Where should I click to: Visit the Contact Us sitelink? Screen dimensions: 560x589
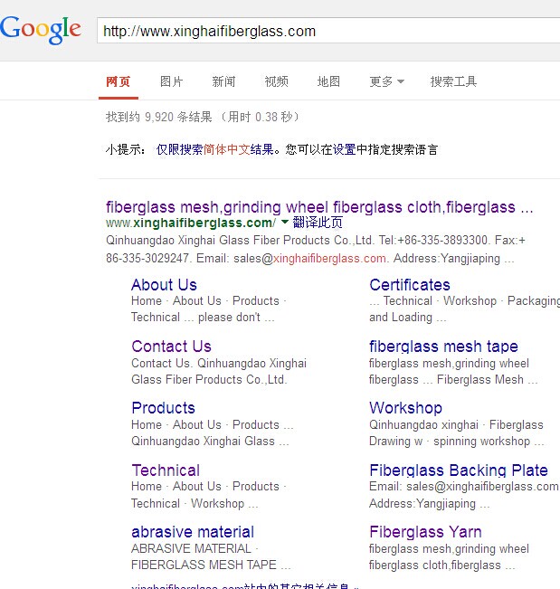pyautogui.click(x=171, y=347)
